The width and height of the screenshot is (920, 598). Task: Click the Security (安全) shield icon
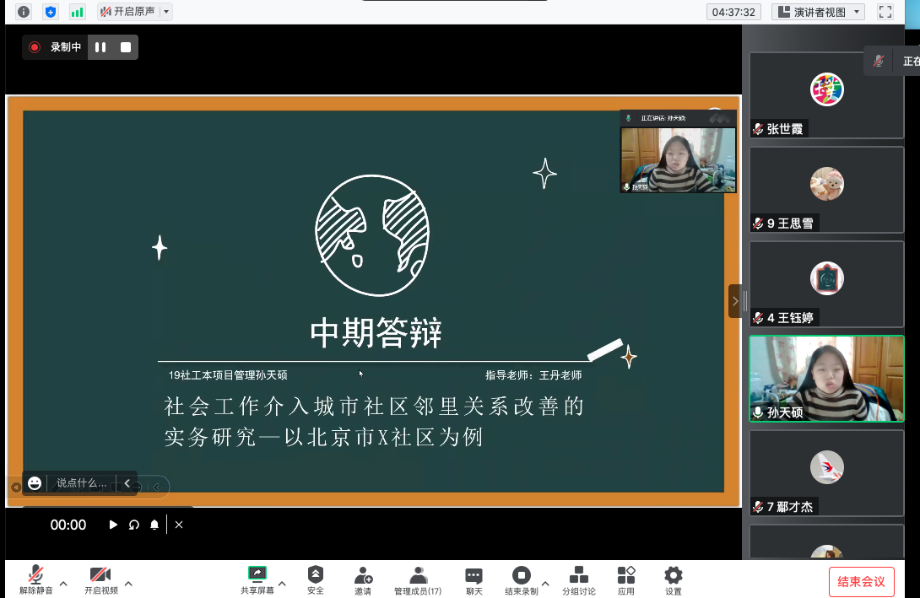tap(316, 578)
